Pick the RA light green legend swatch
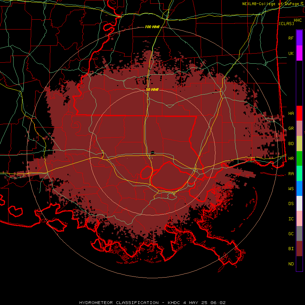This screenshot has height=305, width=305. [299, 174]
